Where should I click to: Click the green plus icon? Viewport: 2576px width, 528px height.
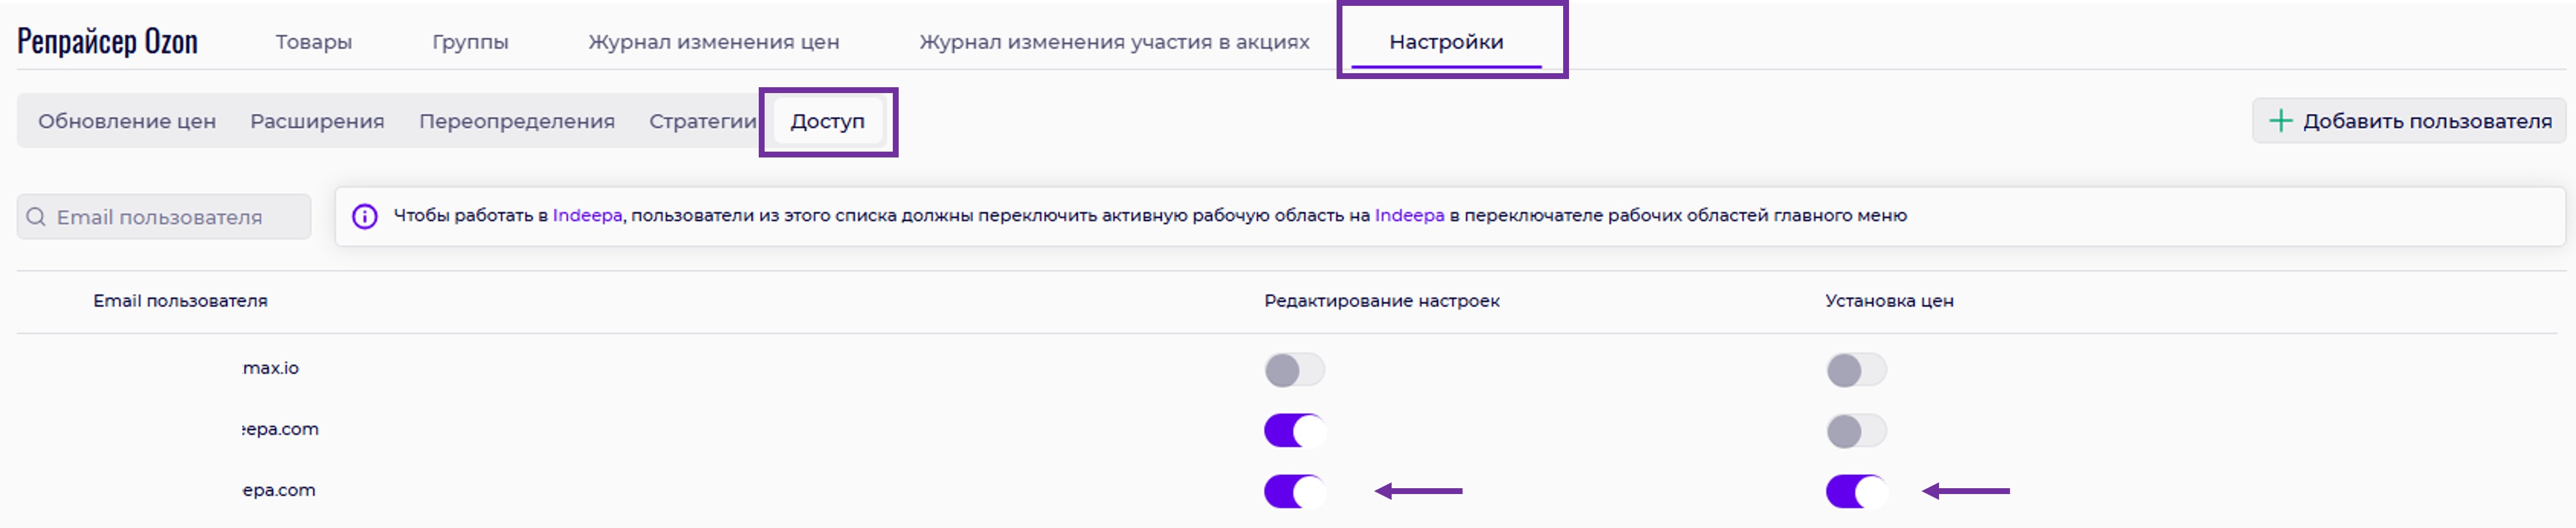pyautogui.click(x=2280, y=121)
